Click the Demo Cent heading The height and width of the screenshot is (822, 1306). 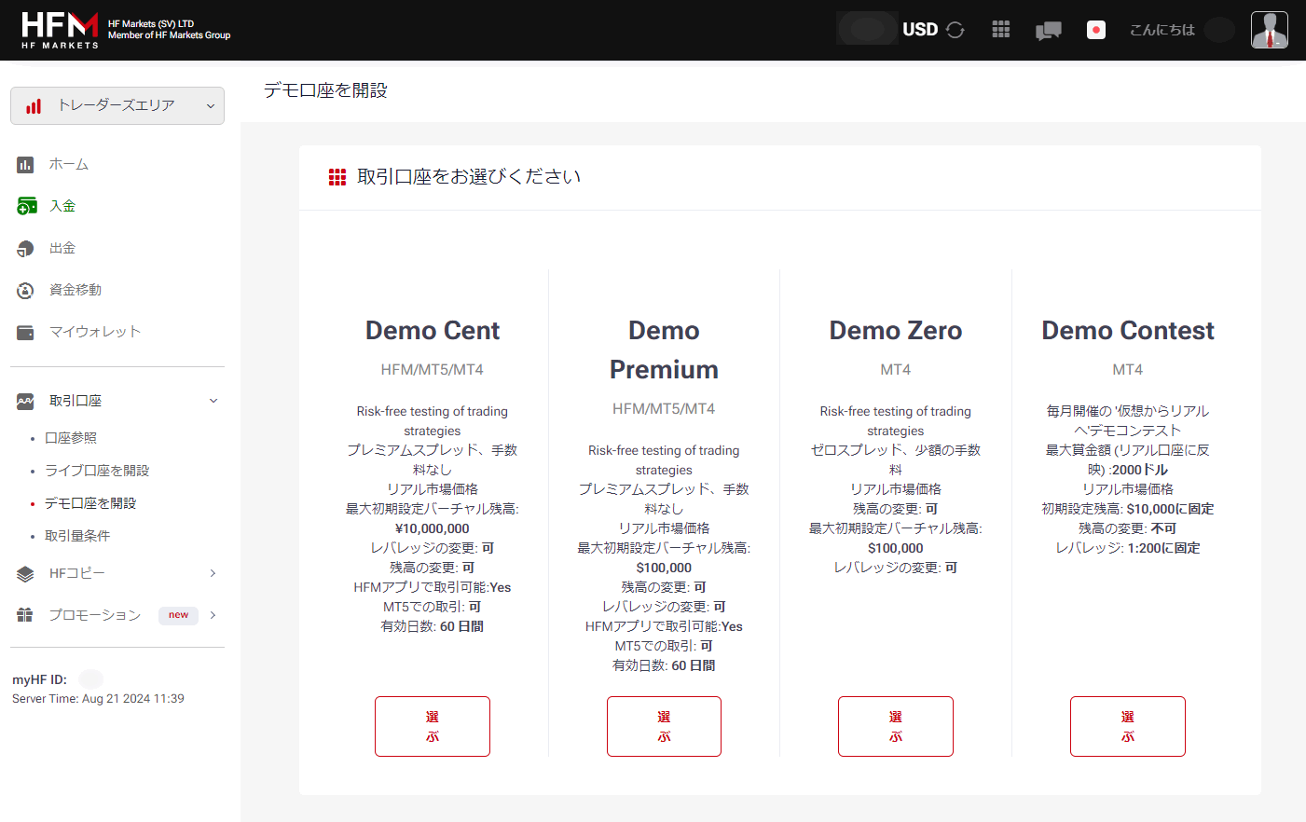433,331
